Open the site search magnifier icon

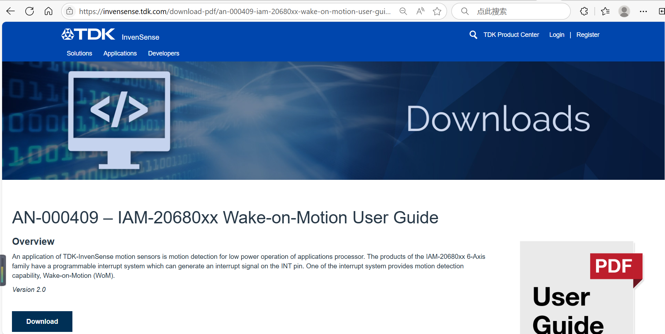click(x=473, y=34)
